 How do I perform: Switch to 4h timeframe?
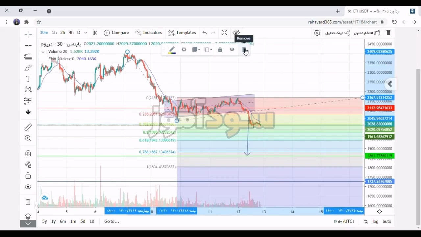point(71,33)
